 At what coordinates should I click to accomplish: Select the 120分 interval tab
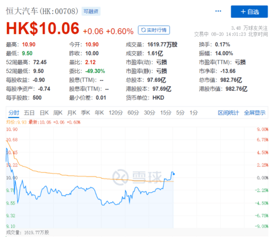[x=116, y=113]
